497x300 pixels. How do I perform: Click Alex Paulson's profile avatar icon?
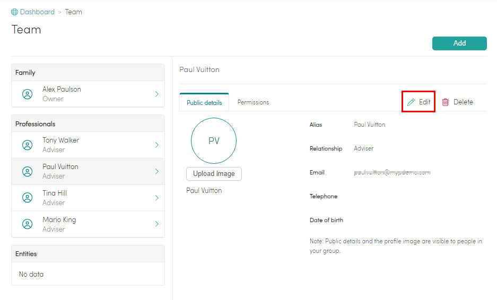[x=27, y=94]
